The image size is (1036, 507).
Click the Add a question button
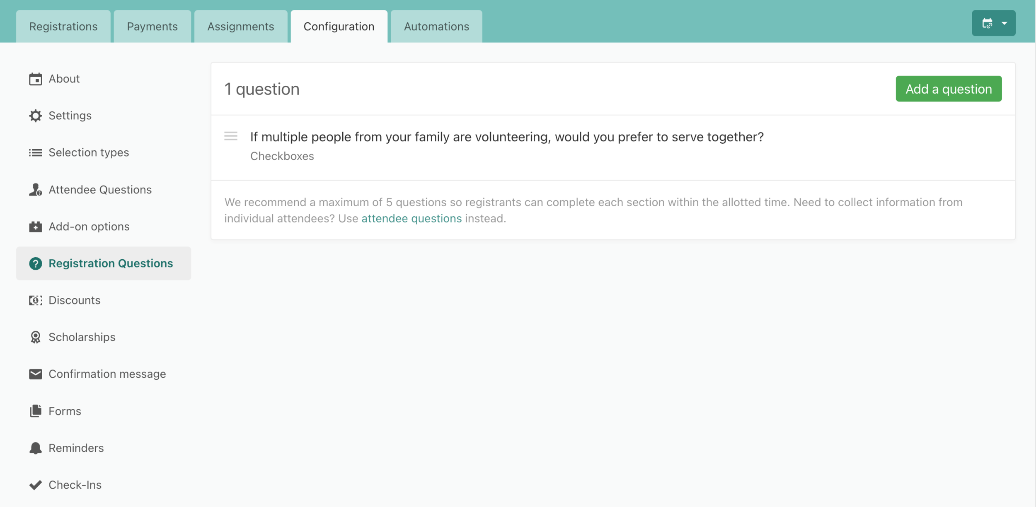pyautogui.click(x=949, y=89)
